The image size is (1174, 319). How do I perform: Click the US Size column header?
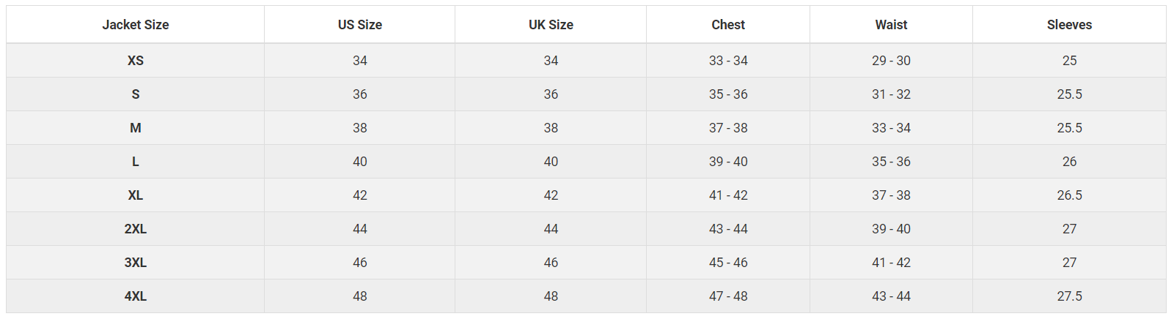(x=360, y=25)
